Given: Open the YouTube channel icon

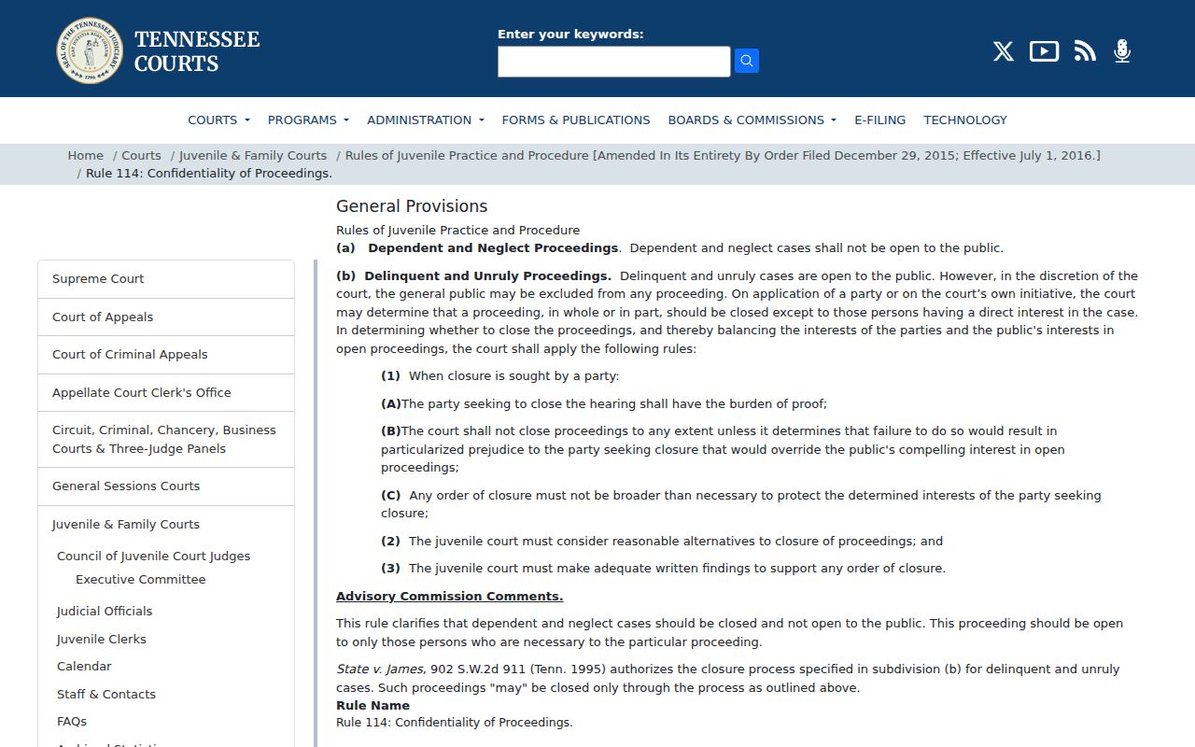Looking at the screenshot, I should coord(1044,51).
